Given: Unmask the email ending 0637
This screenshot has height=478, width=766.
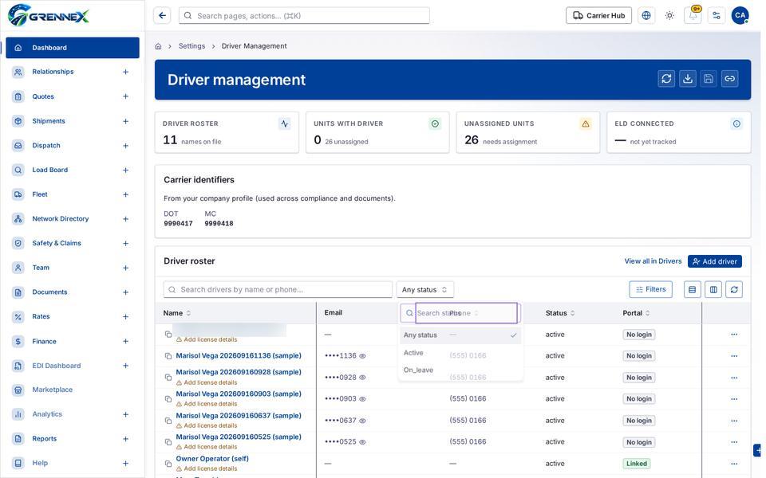Looking at the screenshot, I should (x=362, y=421).
